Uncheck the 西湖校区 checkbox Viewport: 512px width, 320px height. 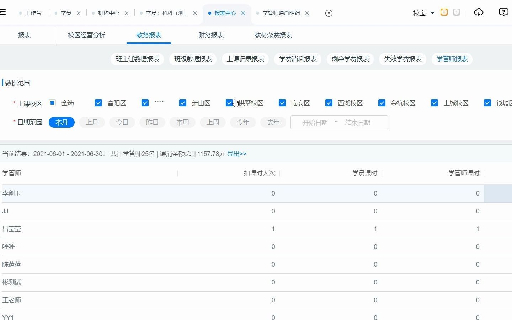329,103
